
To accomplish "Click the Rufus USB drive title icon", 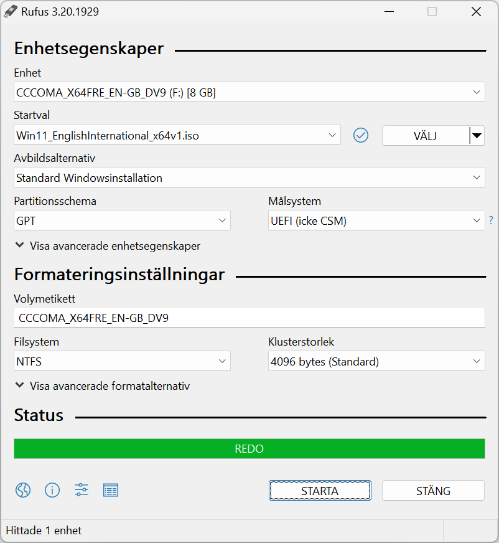I will (x=11, y=11).
